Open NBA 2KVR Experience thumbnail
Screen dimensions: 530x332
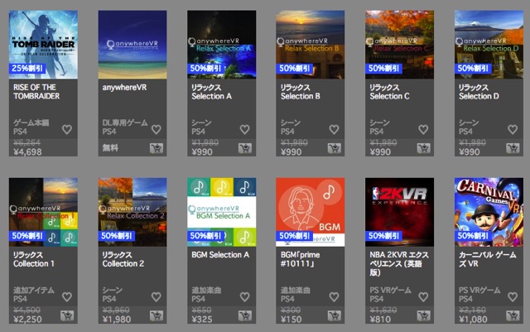click(399, 212)
